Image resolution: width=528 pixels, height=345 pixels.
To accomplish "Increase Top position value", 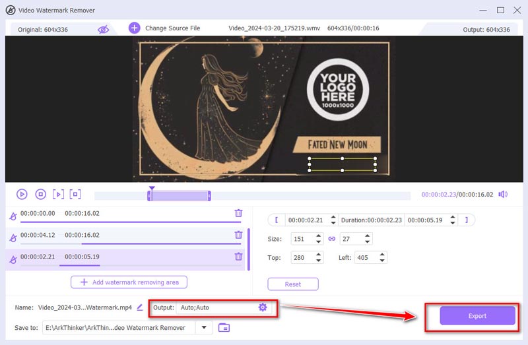I will (x=318, y=255).
